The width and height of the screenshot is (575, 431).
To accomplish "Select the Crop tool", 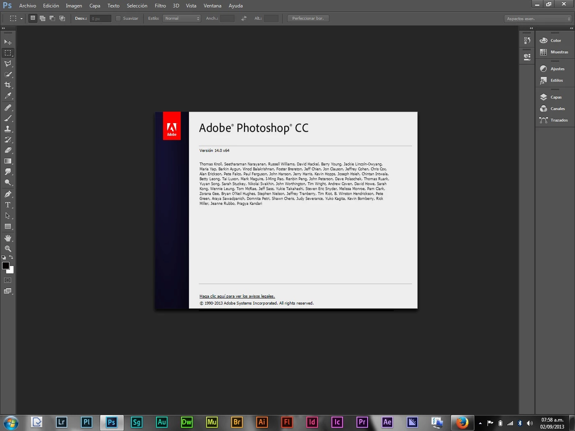I will [x=8, y=85].
